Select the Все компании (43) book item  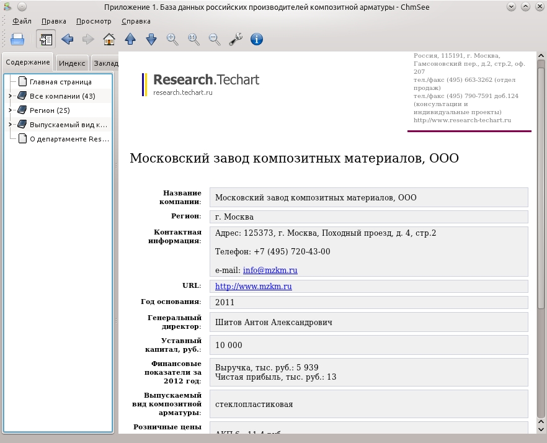[63, 96]
